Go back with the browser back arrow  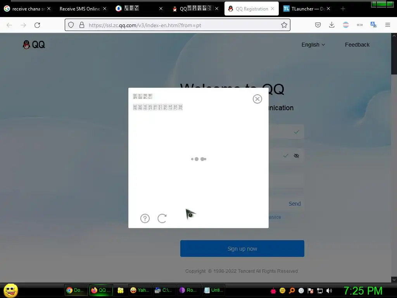pos(9,25)
